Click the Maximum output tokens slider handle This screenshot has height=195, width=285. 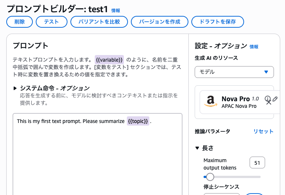[x=210, y=177]
